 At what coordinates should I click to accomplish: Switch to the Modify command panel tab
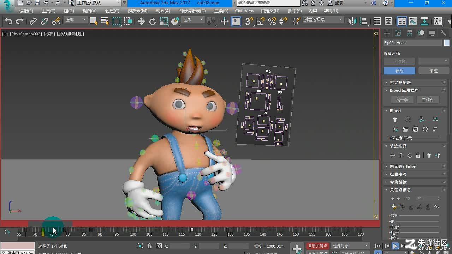(x=398, y=33)
